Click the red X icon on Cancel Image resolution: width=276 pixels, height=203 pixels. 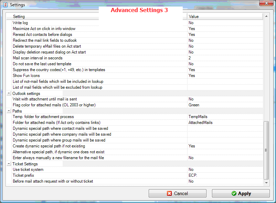pos(169,194)
